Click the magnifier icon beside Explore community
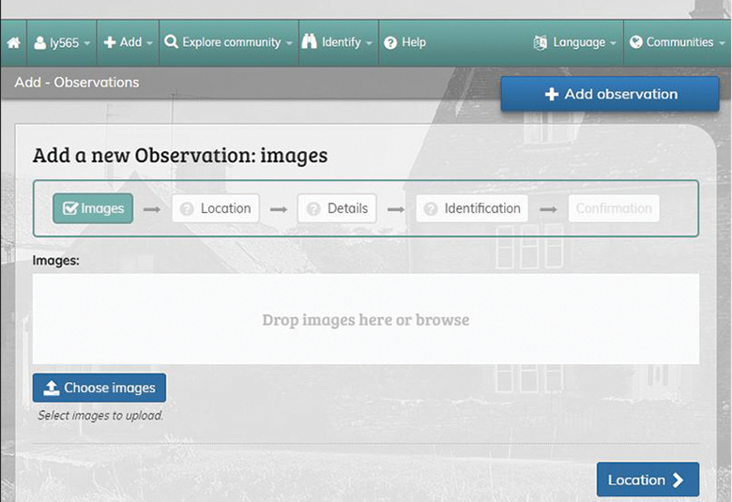Image resolution: width=732 pixels, height=502 pixels. [x=171, y=42]
